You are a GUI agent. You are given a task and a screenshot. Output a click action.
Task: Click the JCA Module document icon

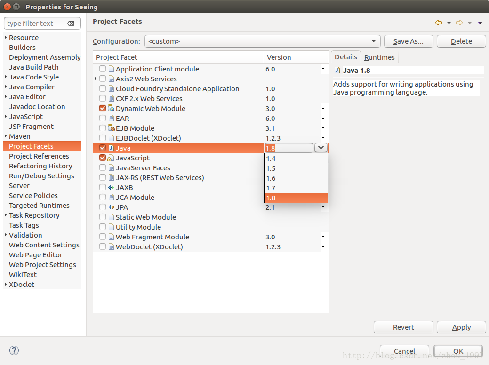coord(111,197)
